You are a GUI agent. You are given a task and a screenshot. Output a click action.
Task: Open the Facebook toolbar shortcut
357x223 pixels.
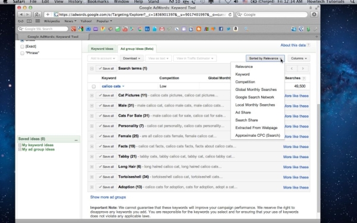pyautogui.click(x=221, y=29)
